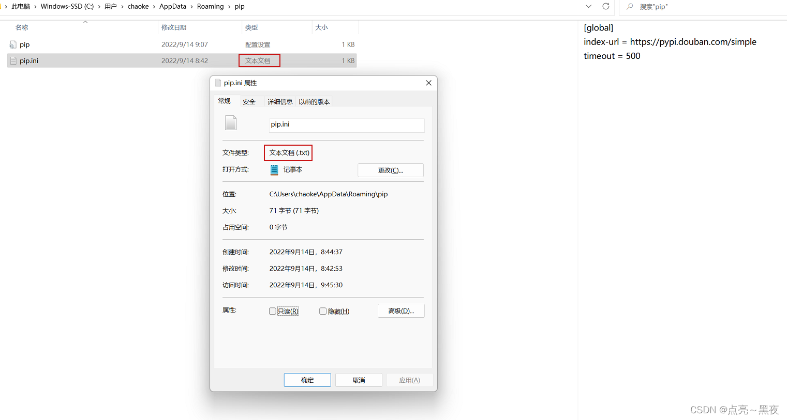This screenshot has height=420, width=787.
Task: Click the modified time value 8:42:53
Action: point(306,269)
